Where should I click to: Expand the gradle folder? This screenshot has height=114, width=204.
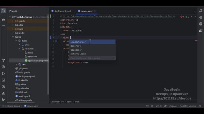coord(13,33)
